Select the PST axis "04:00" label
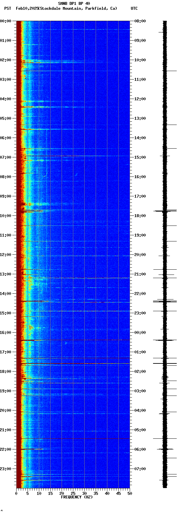 [6, 99]
